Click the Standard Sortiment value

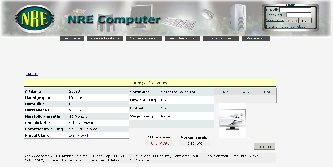pyautogui.click(x=178, y=92)
